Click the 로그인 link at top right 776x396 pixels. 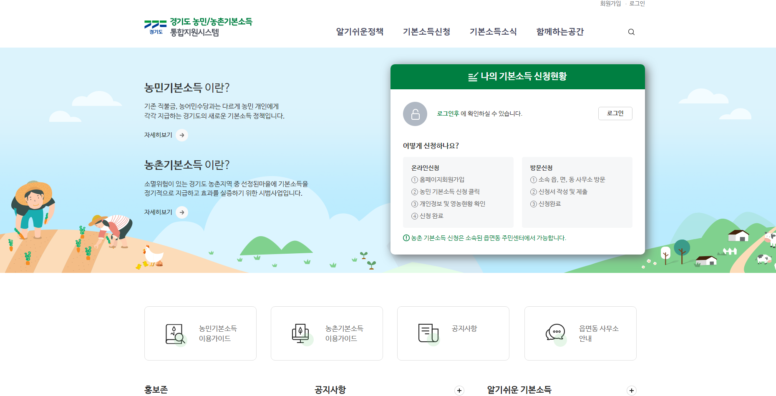[637, 3]
